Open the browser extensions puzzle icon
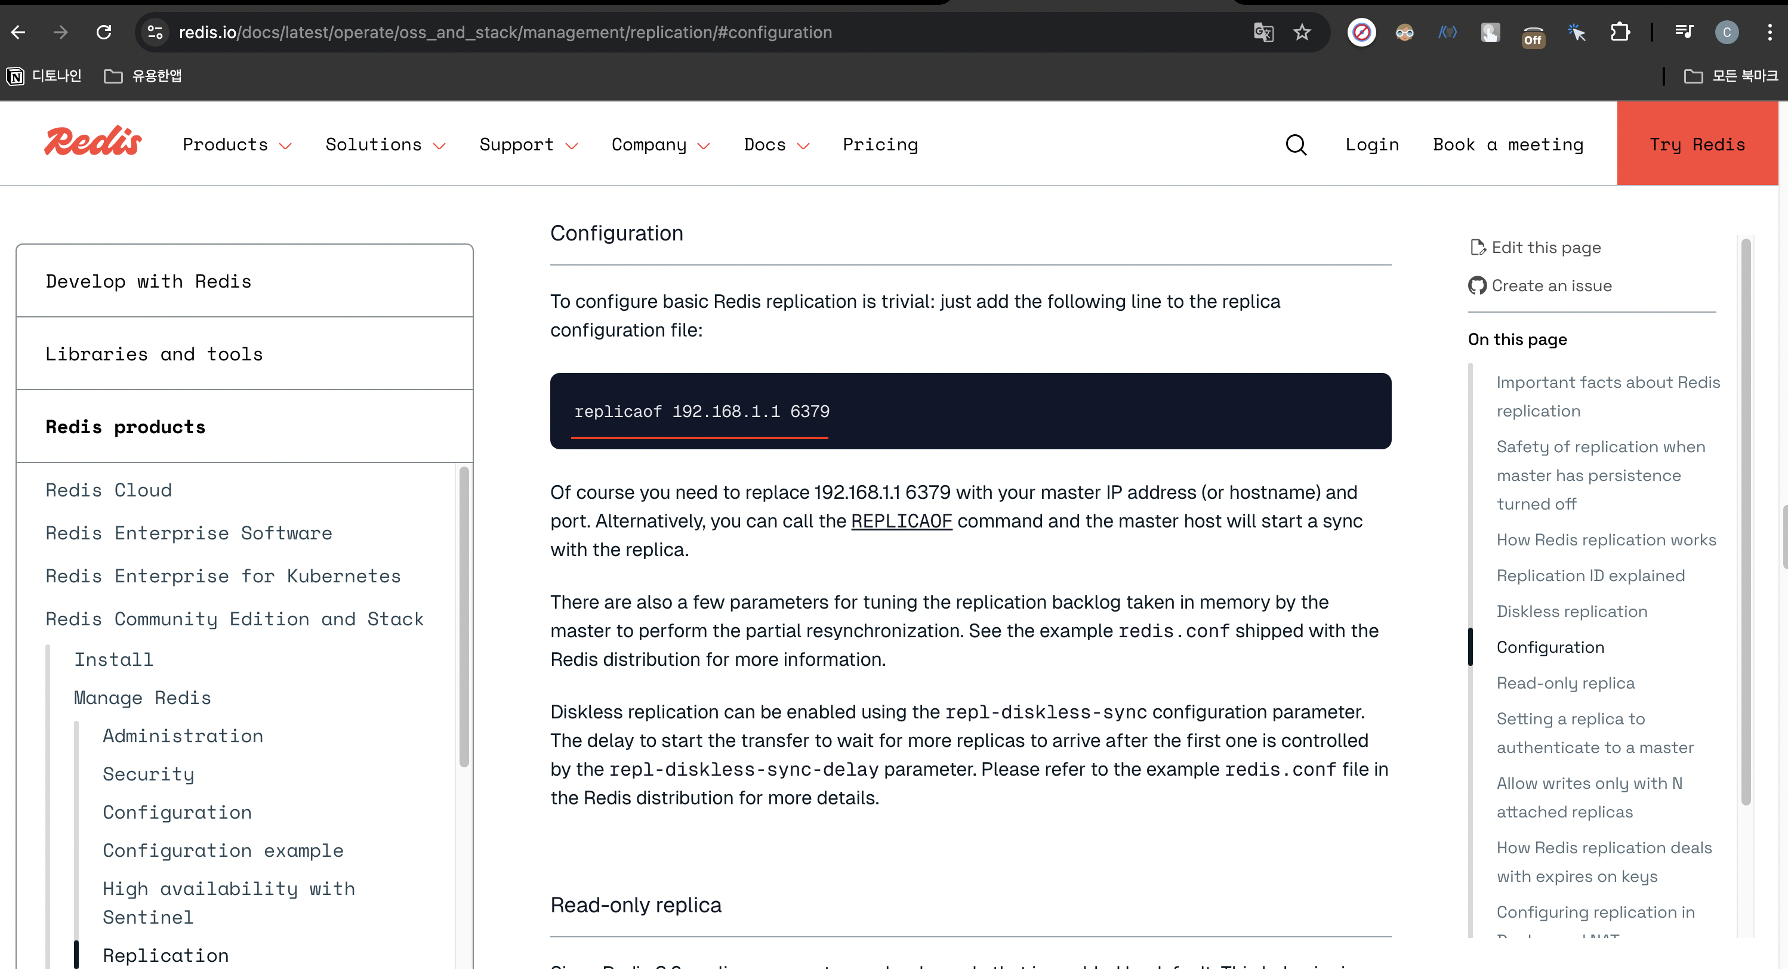The width and height of the screenshot is (1788, 969). pyautogui.click(x=1619, y=33)
